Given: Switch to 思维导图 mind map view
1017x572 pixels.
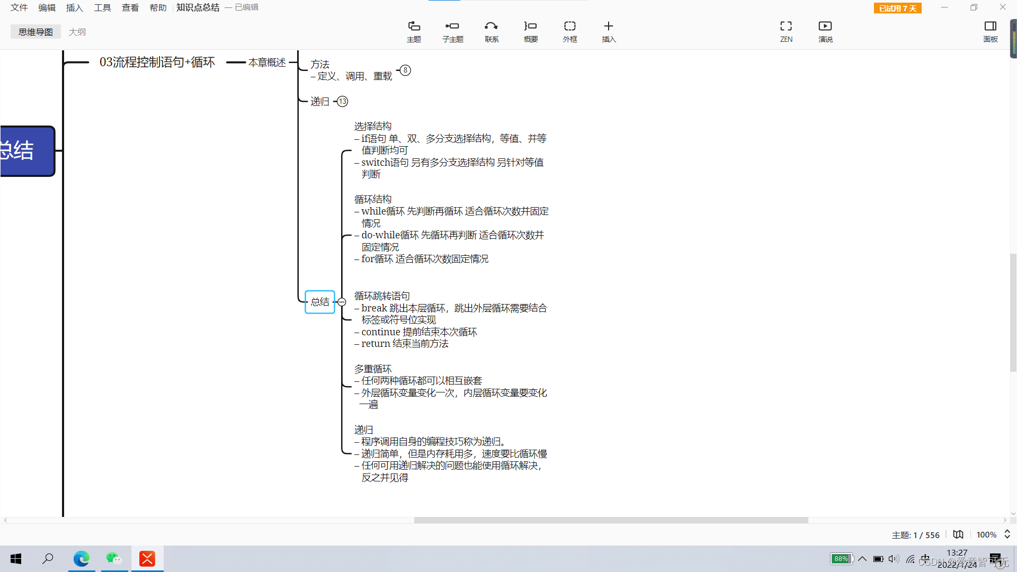Looking at the screenshot, I should tap(35, 32).
